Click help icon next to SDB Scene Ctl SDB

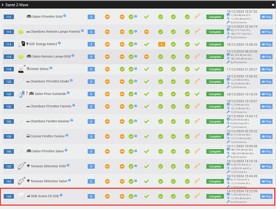click(x=61, y=195)
